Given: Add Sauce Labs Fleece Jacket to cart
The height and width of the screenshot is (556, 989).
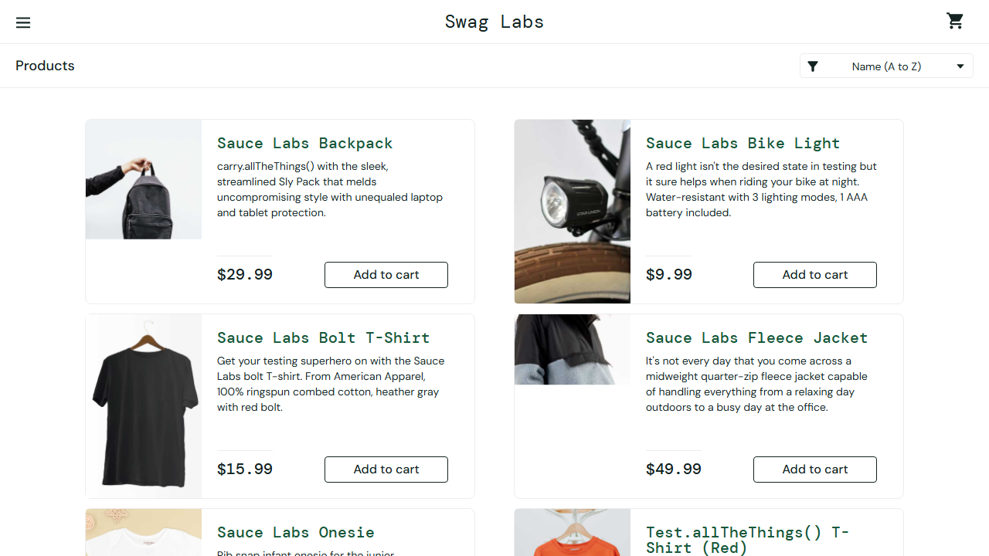Looking at the screenshot, I should 815,470.
